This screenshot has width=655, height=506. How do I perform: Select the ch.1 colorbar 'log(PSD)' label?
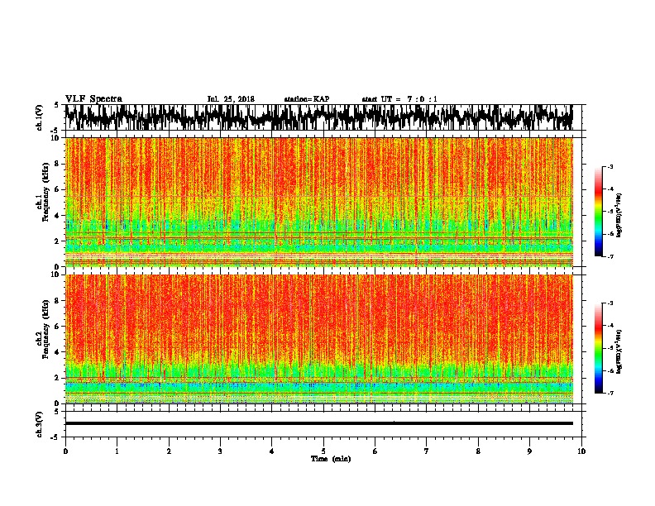(x=619, y=216)
